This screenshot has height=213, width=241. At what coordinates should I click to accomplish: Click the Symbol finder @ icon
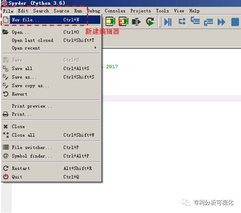pos(6,156)
